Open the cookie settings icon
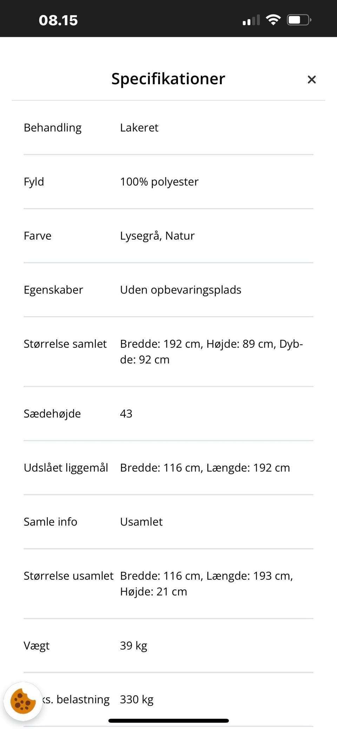Viewport: 337px width, 729px height. (23, 701)
